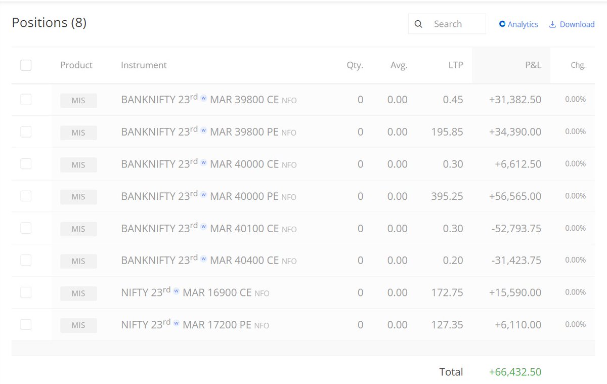Viewport: 607px width, 384px height.
Task: Click the Positions (8) heading
Action: tap(49, 23)
